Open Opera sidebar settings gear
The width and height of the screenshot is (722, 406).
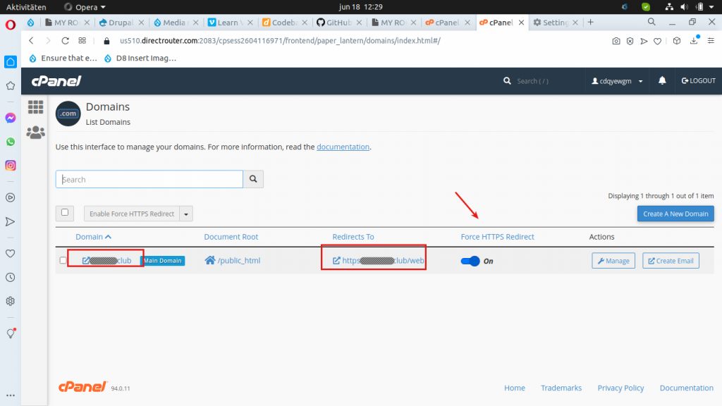point(11,301)
